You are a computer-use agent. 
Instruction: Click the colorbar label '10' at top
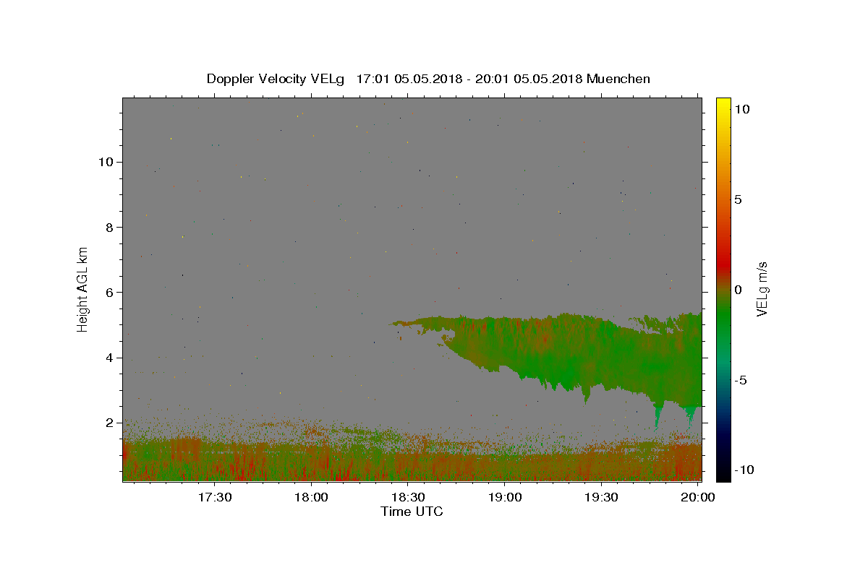tap(742, 109)
